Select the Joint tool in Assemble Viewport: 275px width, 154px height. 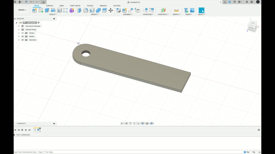131,10
